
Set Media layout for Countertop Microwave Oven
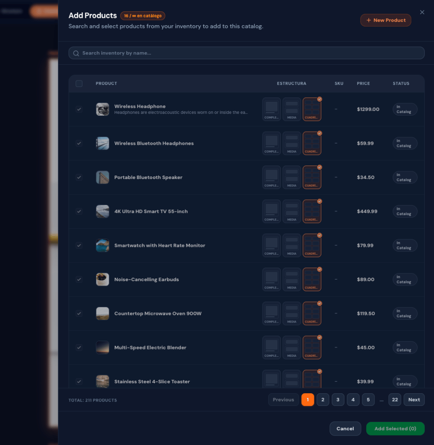[292, 314]
